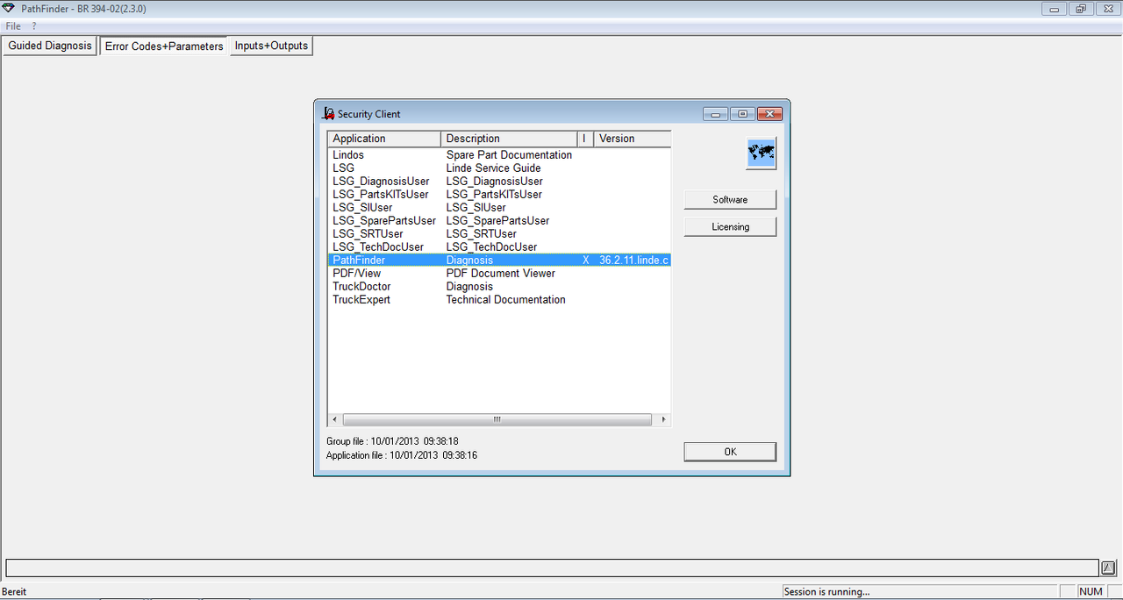Click 'Technical Documentation' description
Image resolution: width=1123 pixels, height=600 pixels.
click(x=505, y=299)
